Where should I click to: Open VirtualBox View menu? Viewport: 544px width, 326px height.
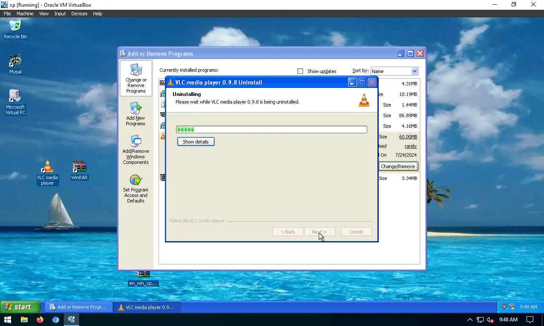click(44, 14)
